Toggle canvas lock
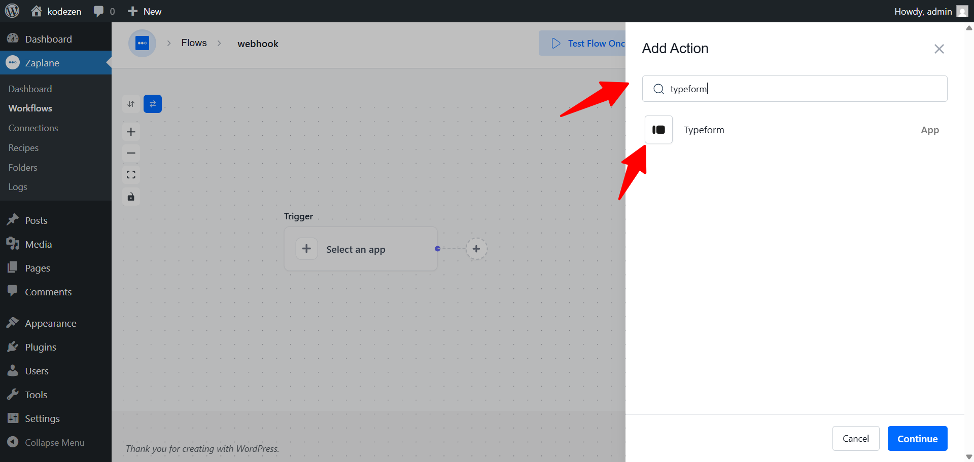The image size is (974, 462). pos(131,197)
